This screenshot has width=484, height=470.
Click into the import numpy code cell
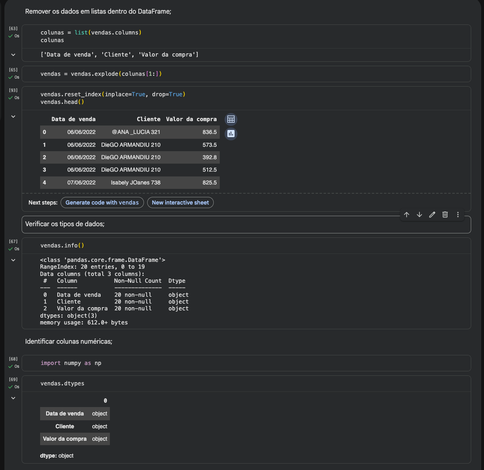pyautogui.click(x=241, y=363)
